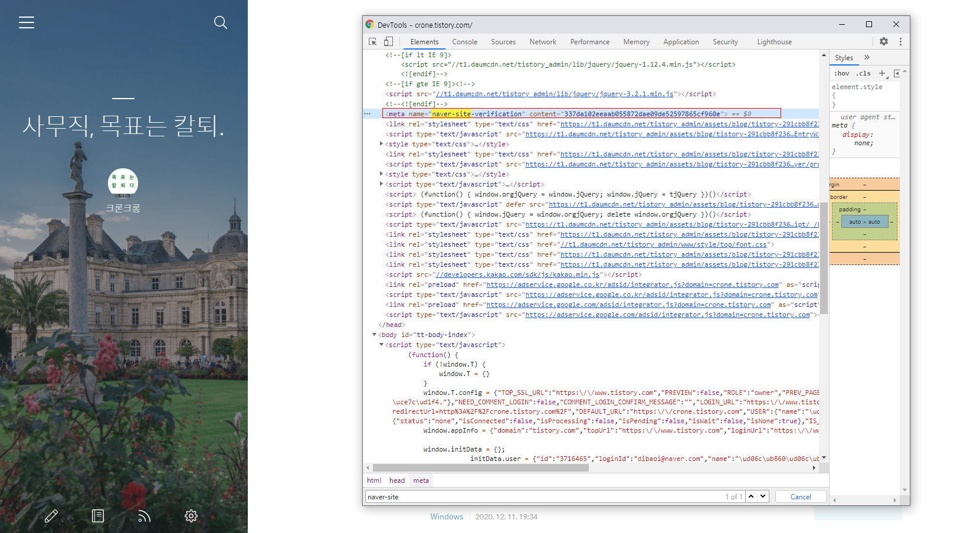This screenshot has width=957, height=533.
Task: Select the head breadcrumb
Action: point(397,480)
